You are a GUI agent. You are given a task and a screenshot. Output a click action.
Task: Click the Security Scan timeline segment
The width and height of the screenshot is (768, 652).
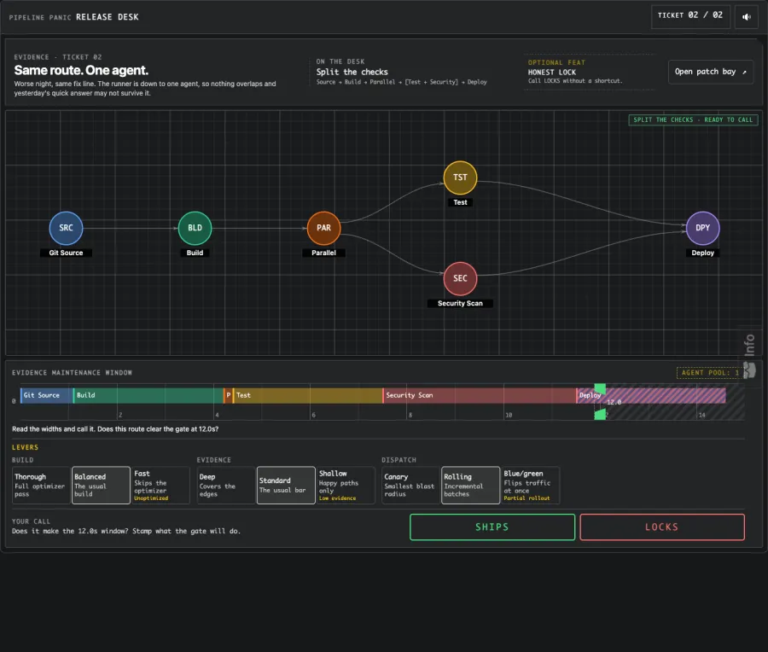[480, 395]
